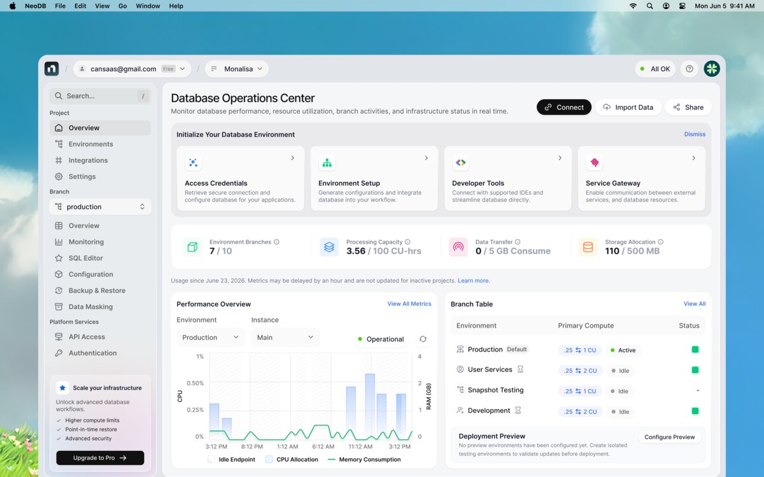Expand the Access Credentials card arrow
The height and width of the screenshot is (477, 764).
click(293, 158)
